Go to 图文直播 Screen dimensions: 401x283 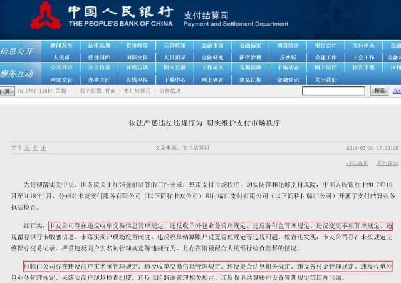(175, 68)
